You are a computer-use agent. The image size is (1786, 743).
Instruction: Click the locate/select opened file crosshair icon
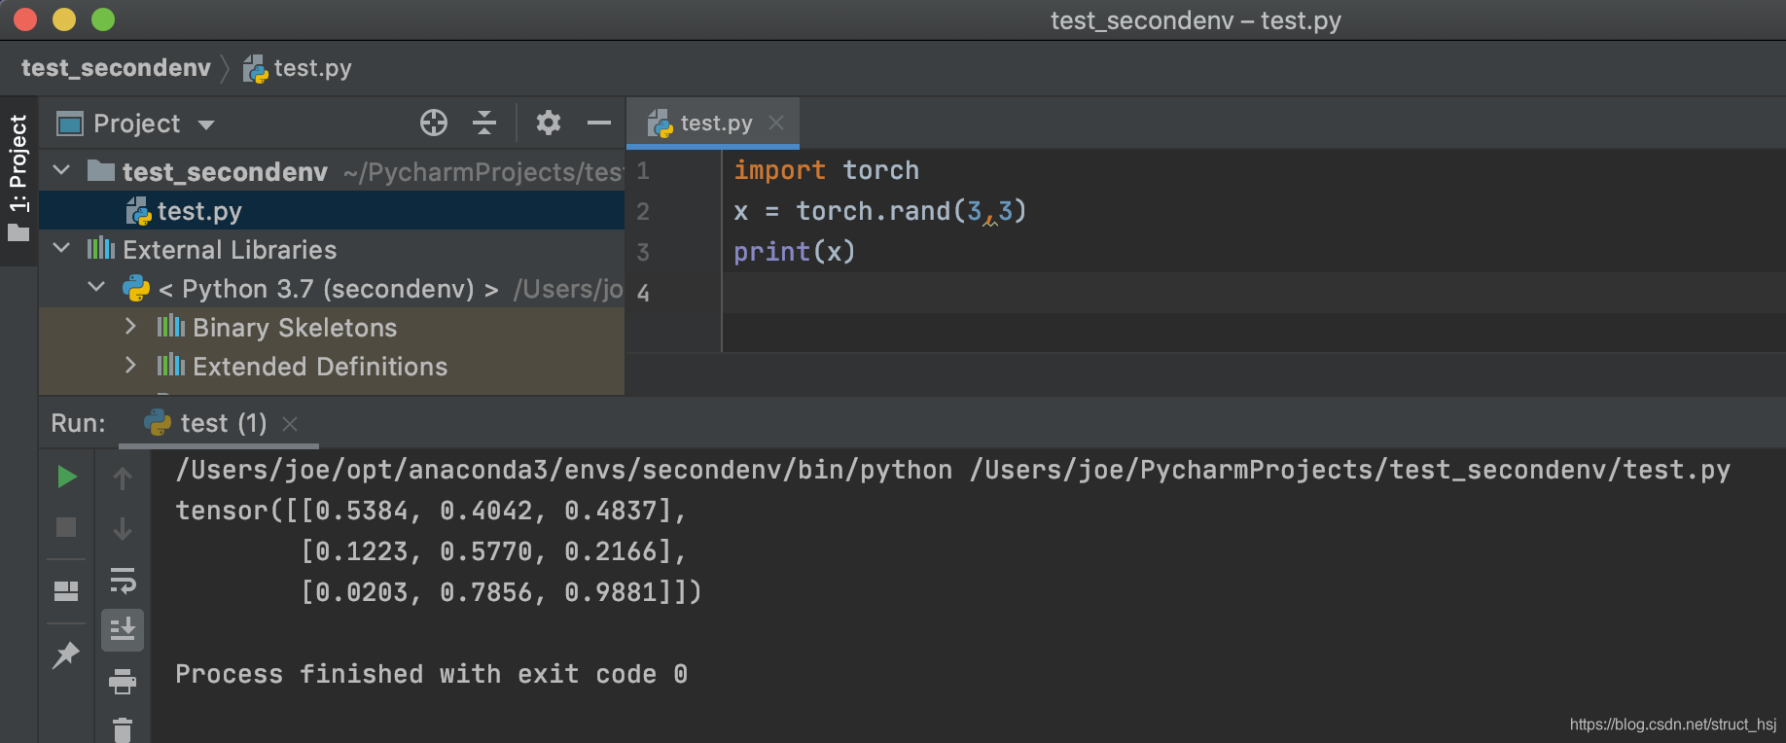coord(434,123)
